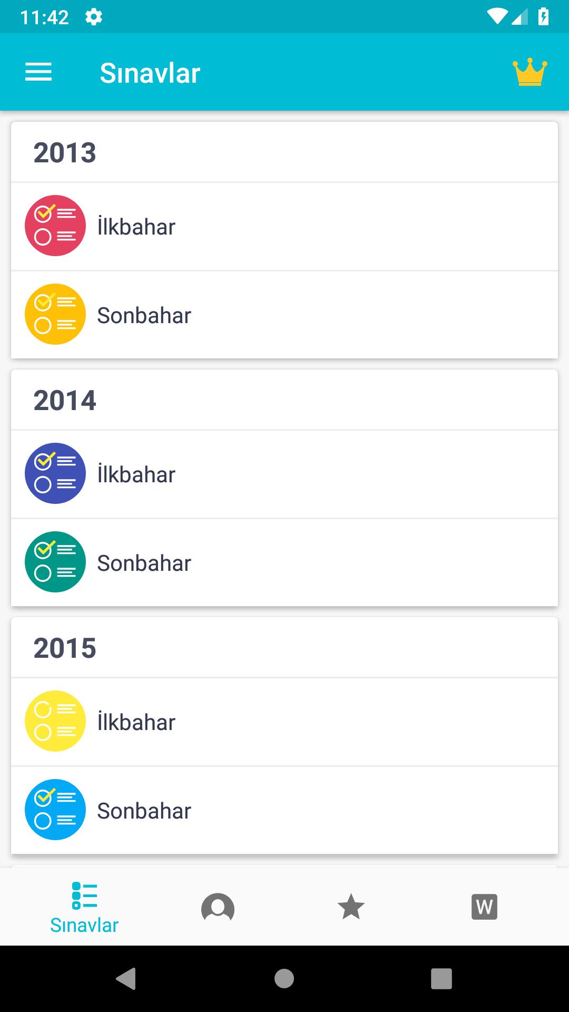The height and width of the screenshot is (1012, 569).
Task: Open the 2013 İlkbahar exam
Action: click(284, 227)
